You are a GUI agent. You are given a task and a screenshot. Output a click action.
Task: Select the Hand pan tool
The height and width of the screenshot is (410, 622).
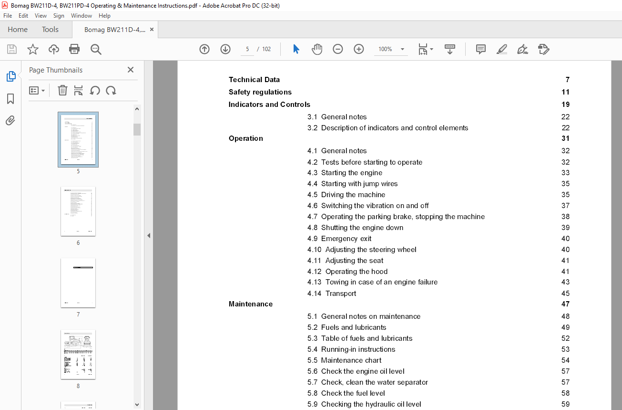click(x=317, y=49)
